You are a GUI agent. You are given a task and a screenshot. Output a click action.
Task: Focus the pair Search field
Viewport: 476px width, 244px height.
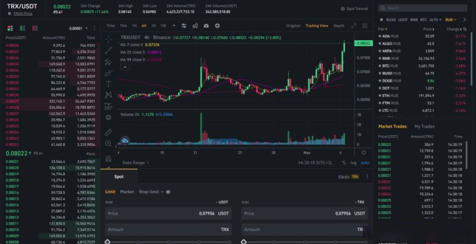(x=423, y=8)
